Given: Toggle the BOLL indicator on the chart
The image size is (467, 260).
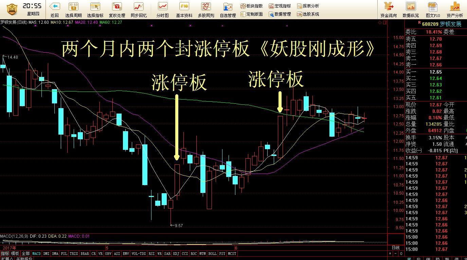Looking at the screenshot, I should pos(212,253).
